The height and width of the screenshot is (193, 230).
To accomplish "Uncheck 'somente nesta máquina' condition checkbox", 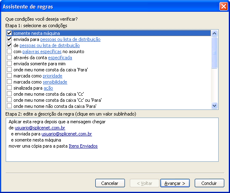I will (9, 33).
